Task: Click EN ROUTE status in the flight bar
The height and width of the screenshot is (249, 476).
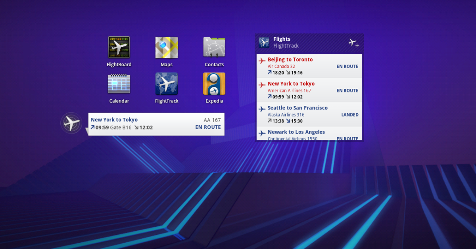Action: tap(208, 128)
